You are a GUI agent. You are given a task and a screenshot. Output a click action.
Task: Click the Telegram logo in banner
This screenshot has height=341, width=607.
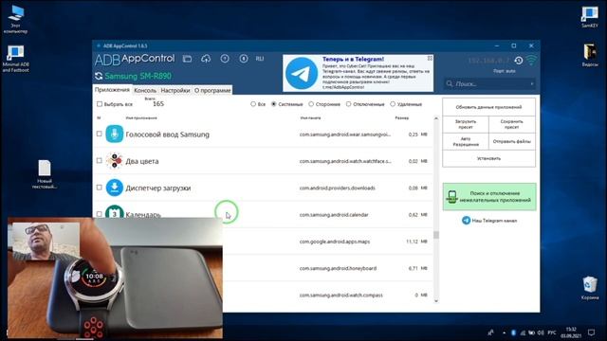pyautogui.click(x=302, y=73)
